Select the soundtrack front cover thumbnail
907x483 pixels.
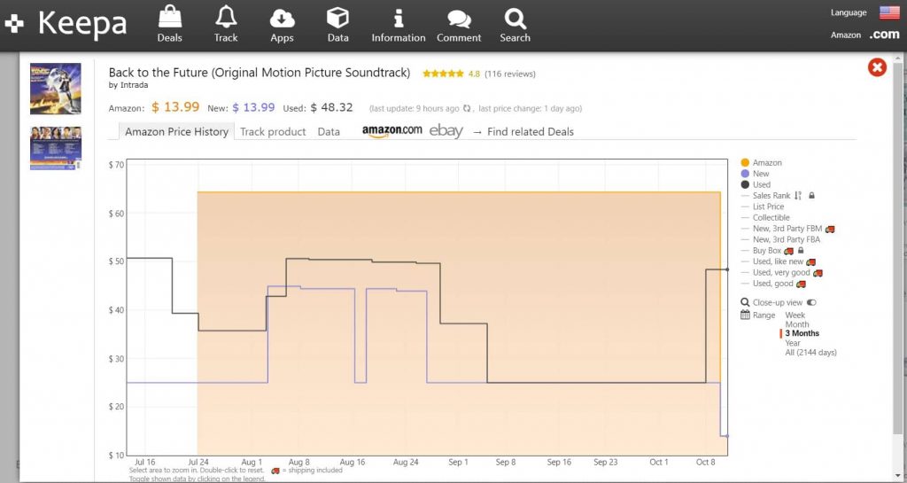[x=56, y=90]
